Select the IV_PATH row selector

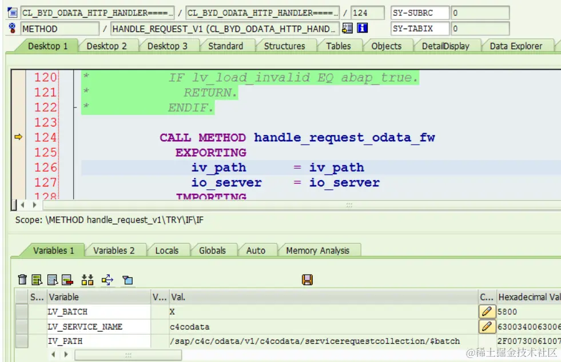(22, 341)
